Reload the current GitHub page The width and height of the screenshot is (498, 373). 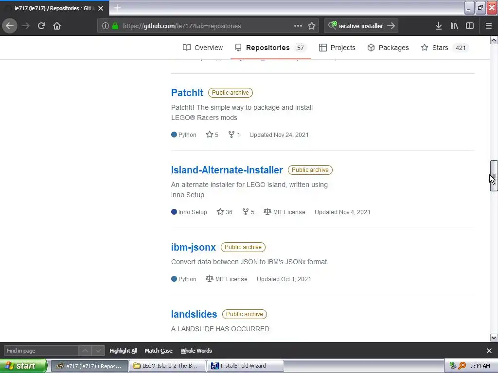tap(41, 26)
